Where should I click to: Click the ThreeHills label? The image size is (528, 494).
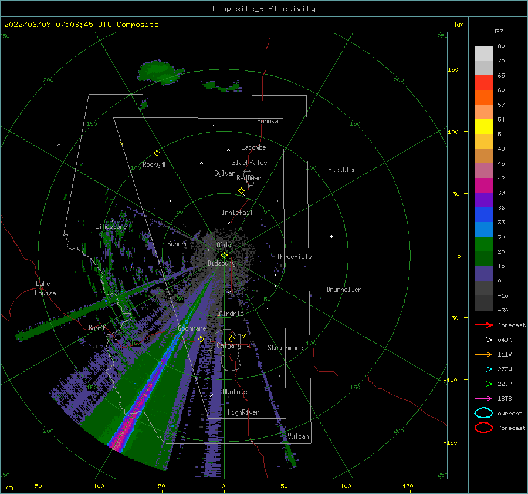[294, 257]
